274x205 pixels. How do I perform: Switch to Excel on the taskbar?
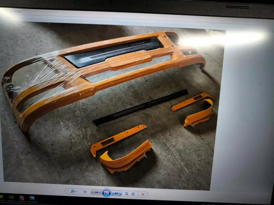click(x=11, y=197)
